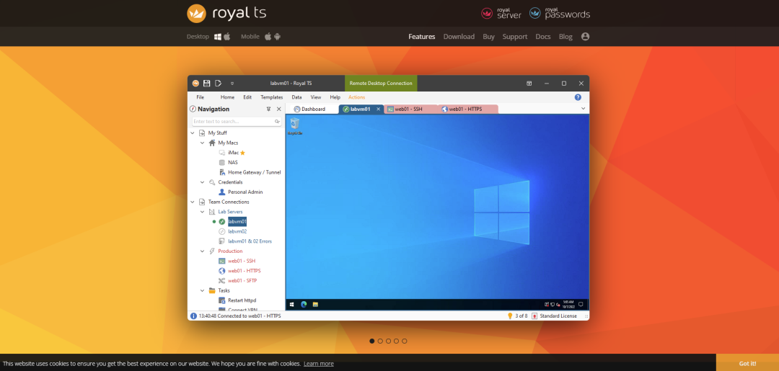The width and height of the screenshot is (779, 371).
Task: Click the Royal TS orange crown logo
Action: (196, 14)
